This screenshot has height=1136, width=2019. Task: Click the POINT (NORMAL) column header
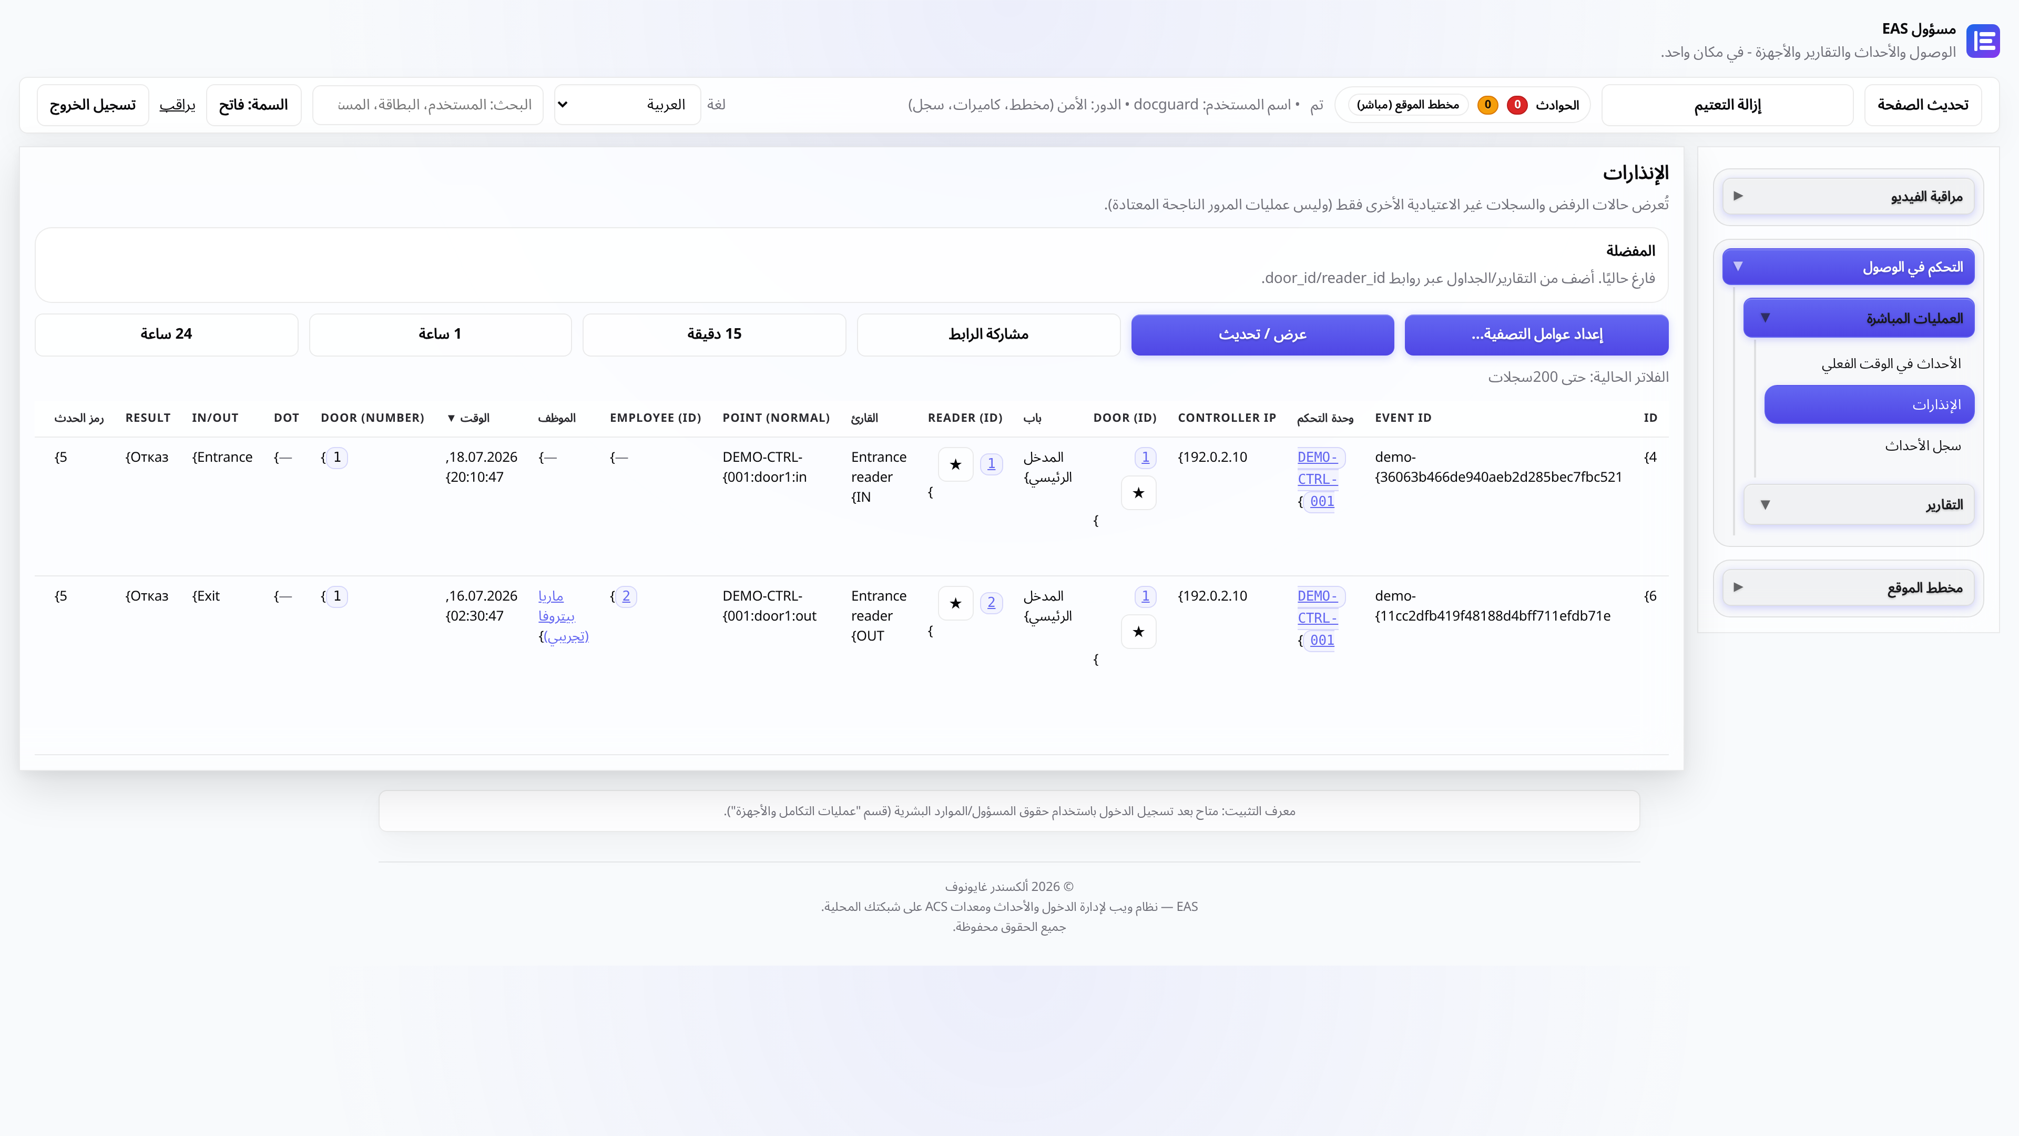(x=776, y=418)
